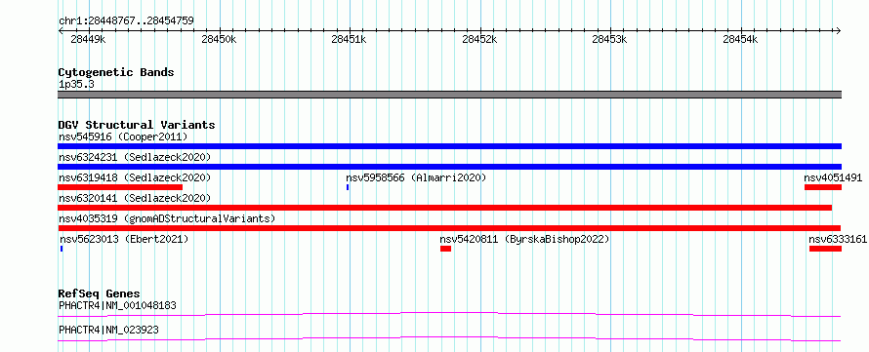Select the small nsv5623013 (Ebert2021) blue marker
Viewport: 869px width, 352px height.
click(x=62, y=249)
